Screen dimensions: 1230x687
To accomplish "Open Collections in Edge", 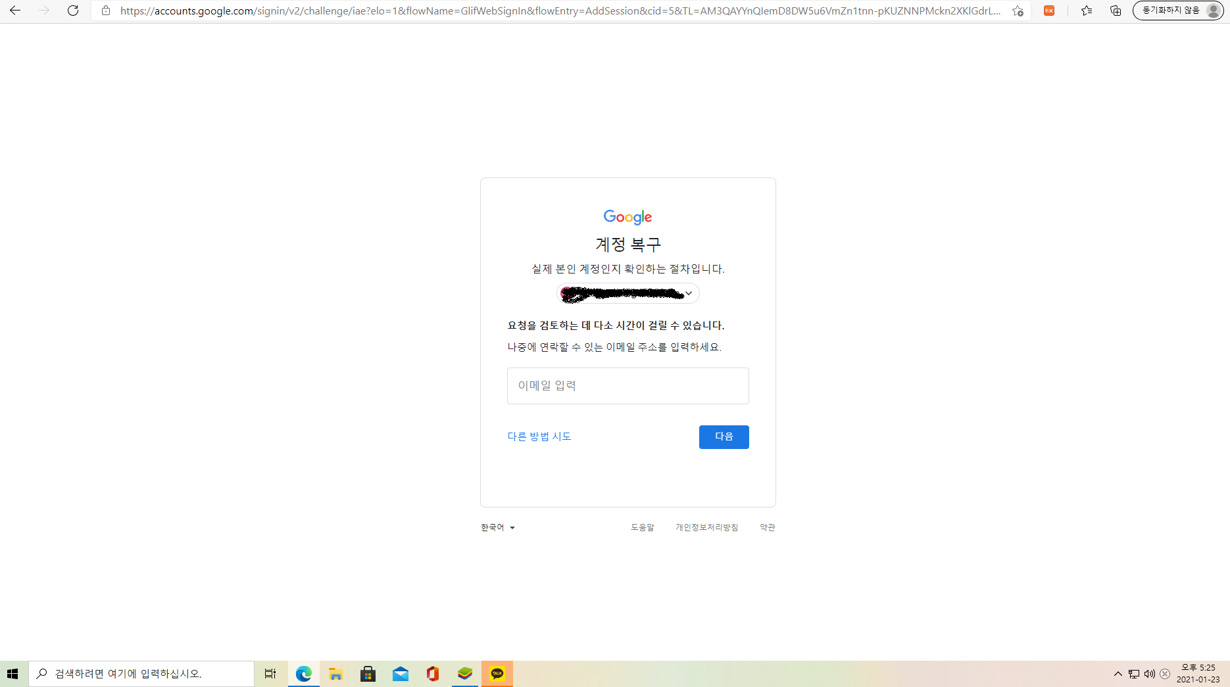I will click(x=1115, y=11).
